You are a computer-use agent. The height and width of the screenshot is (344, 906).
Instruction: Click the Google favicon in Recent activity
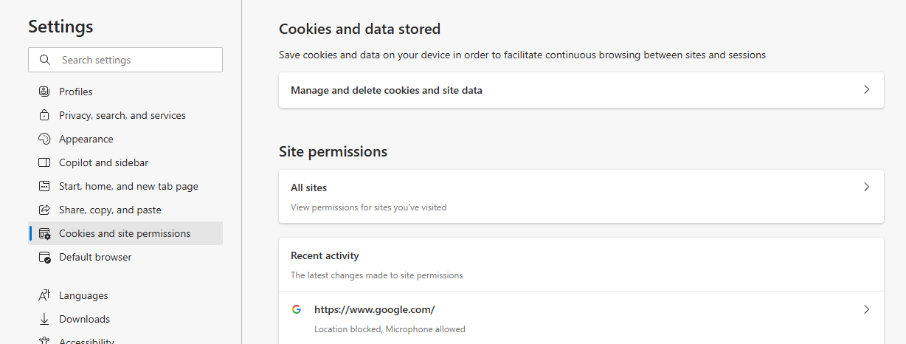[x=297, y=309]
